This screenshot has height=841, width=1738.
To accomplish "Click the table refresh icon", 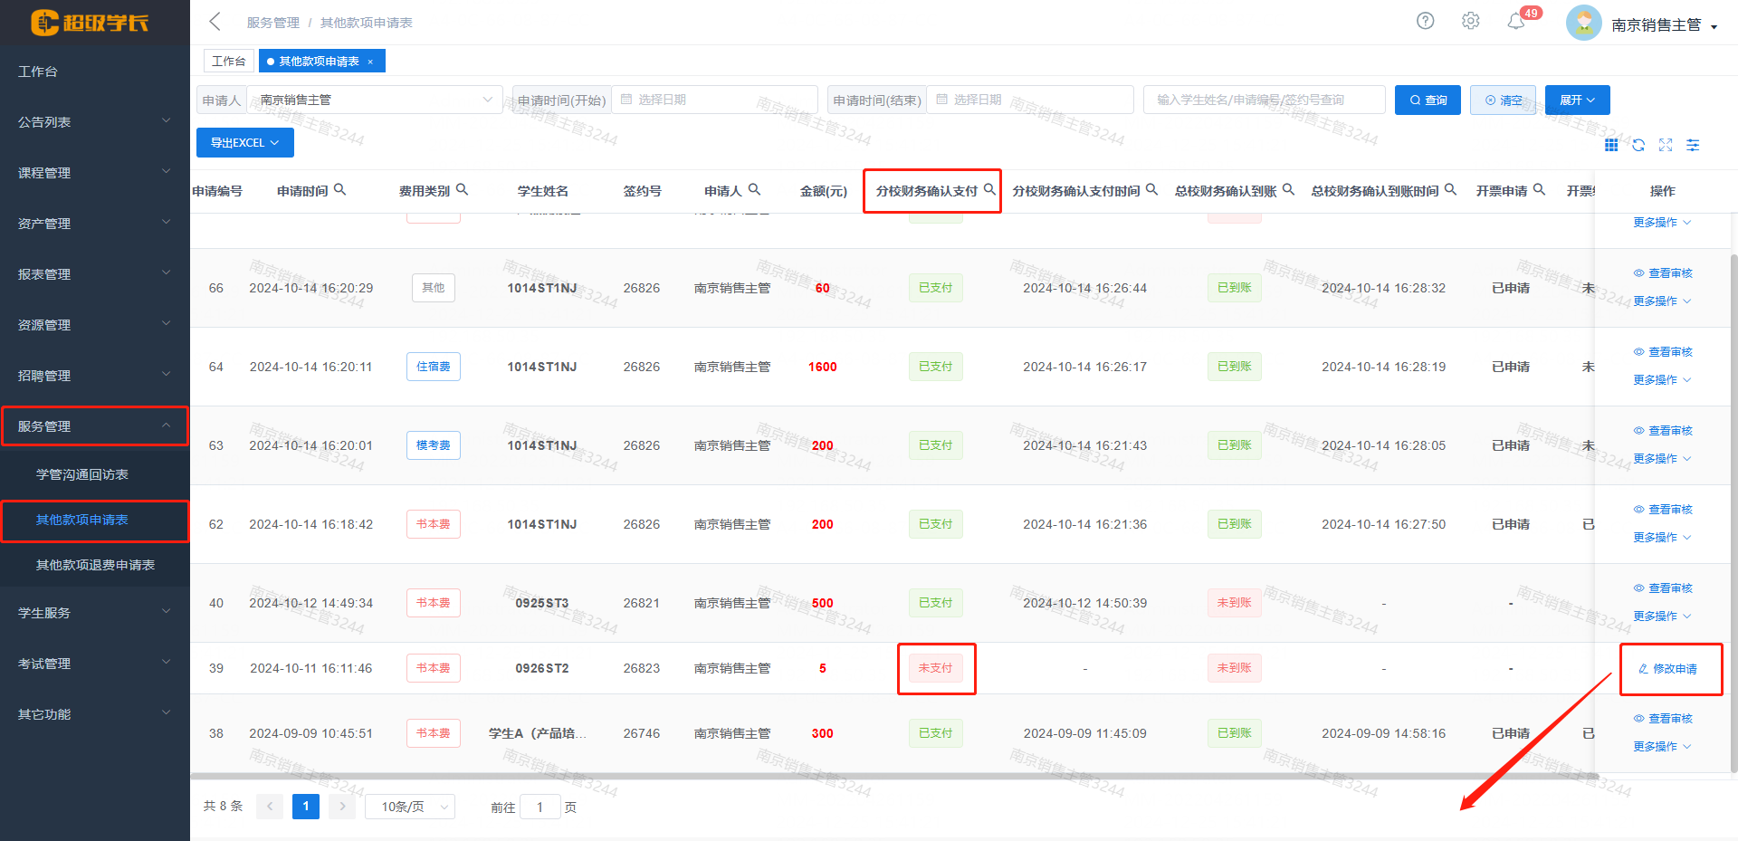I will click(1638, 145).
